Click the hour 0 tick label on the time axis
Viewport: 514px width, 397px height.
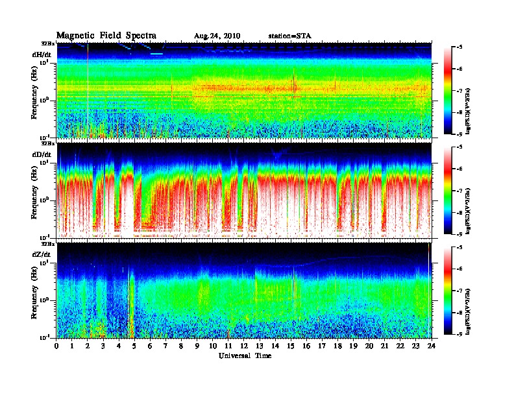[56, 346]
